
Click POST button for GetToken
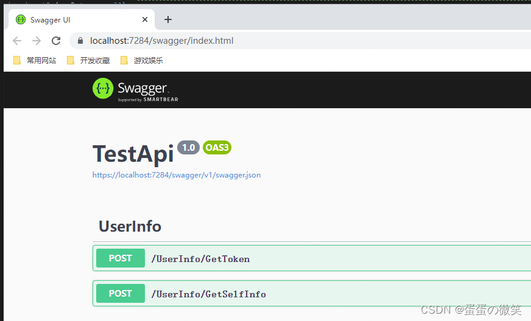pyautogui.click(x=121, y=258)
